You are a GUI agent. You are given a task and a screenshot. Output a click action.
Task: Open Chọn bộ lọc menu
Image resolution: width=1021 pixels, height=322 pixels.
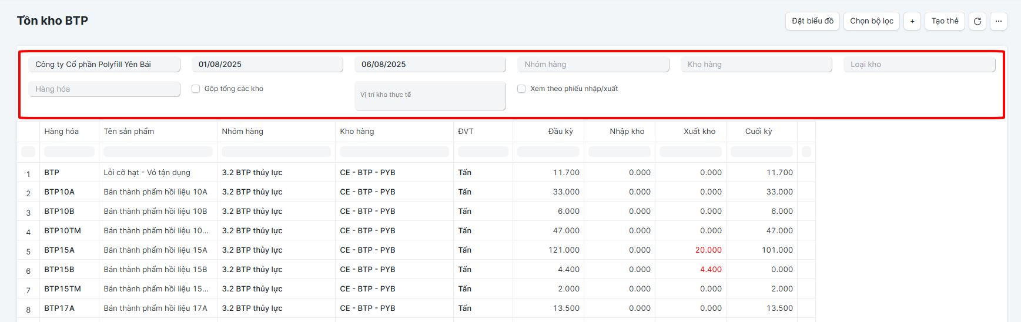coord(872,21)
